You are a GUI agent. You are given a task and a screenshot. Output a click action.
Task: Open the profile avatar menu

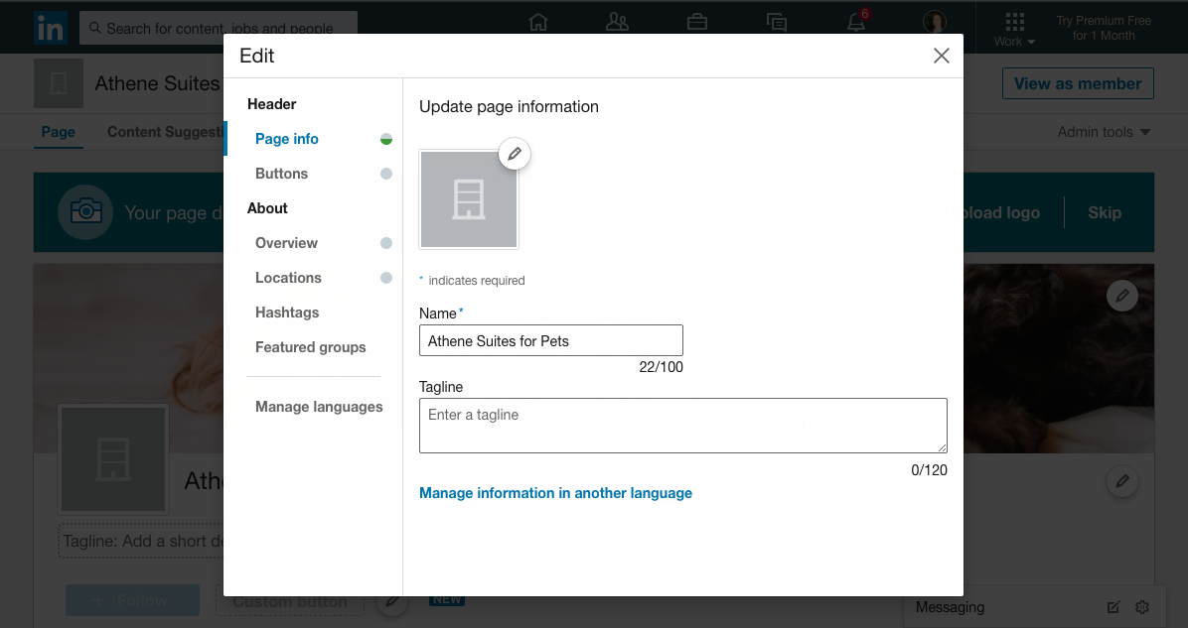coord(935,22)
